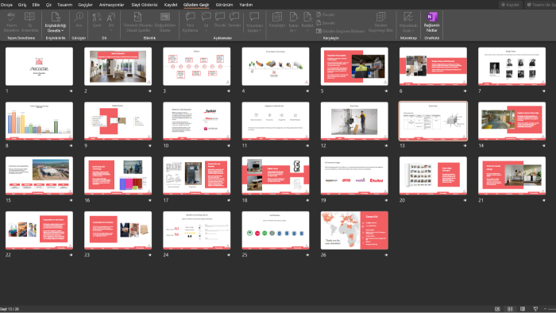Open the Dil language dropdown
Viewport: 556px width, 313px height.
click(111, 22)
